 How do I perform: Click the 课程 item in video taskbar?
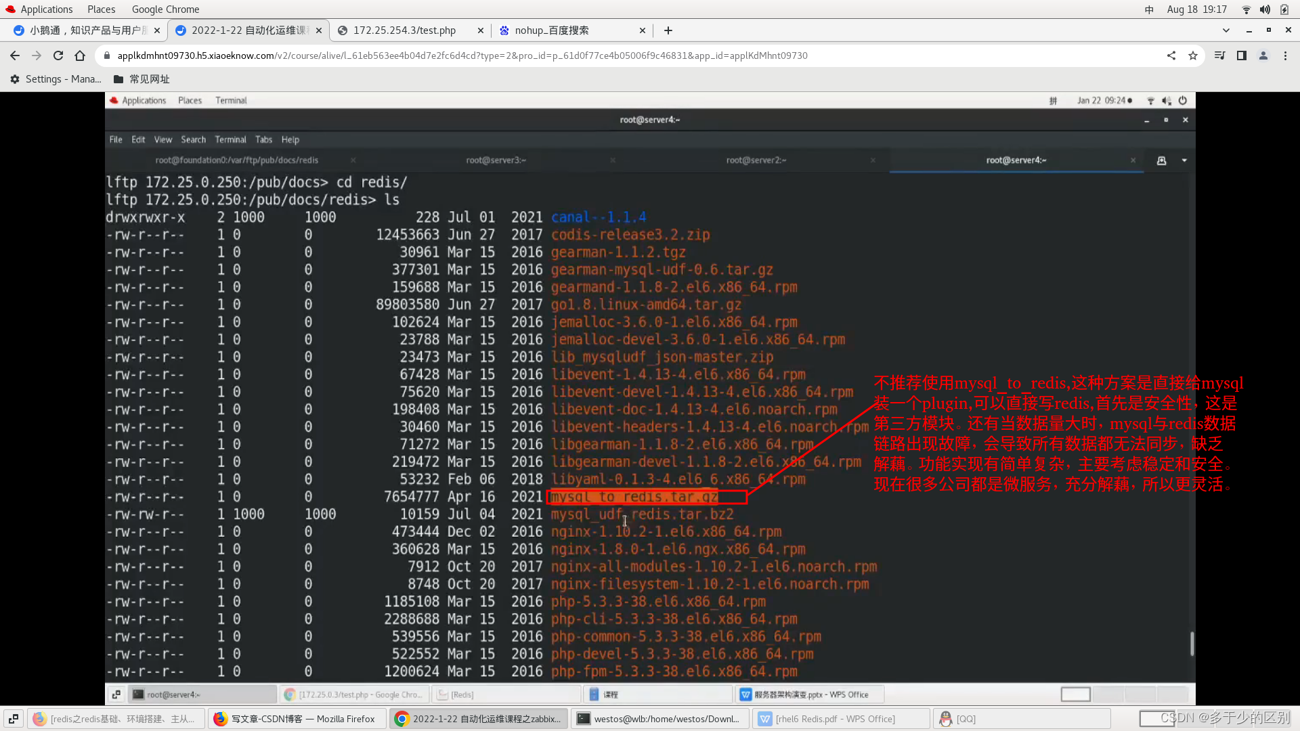[658, 694]
